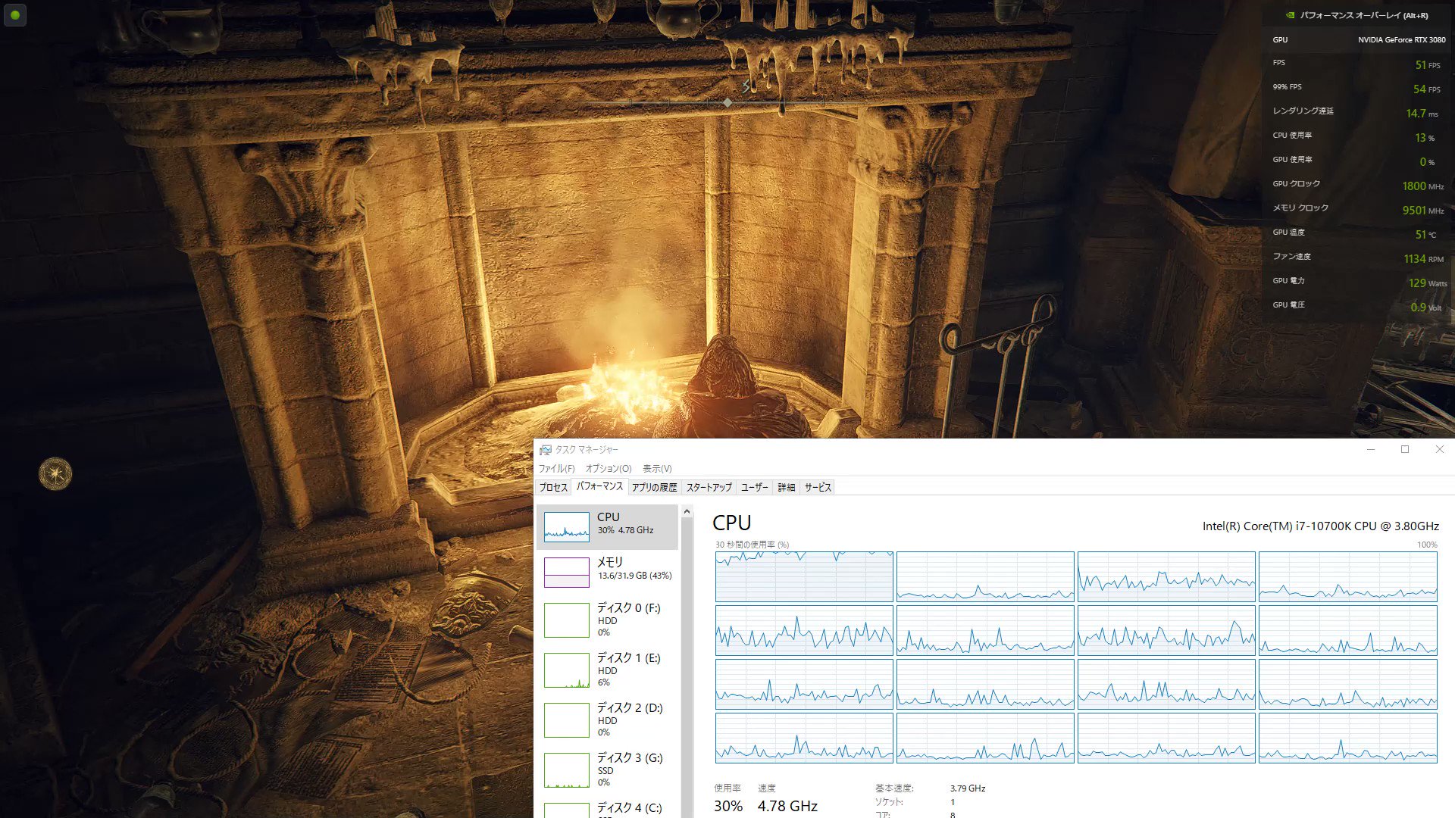Click the GPU クロック 1800 MHz value
The width and height of the screenshot is (1455, 818).
click(x=1422, y=186)
